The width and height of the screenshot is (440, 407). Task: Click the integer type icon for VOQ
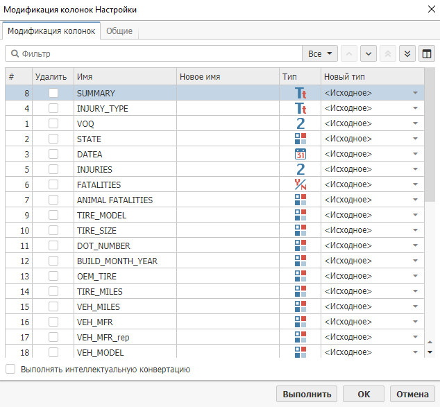pos(301,123)
